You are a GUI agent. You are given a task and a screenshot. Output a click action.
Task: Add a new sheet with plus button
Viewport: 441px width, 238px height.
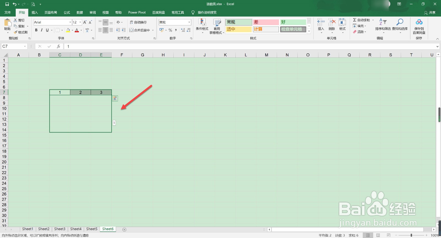(124, 229)
